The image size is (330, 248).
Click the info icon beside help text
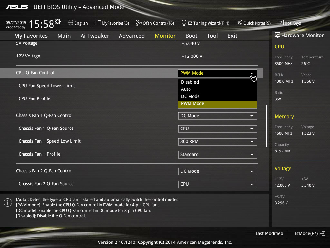pos(8,202)
